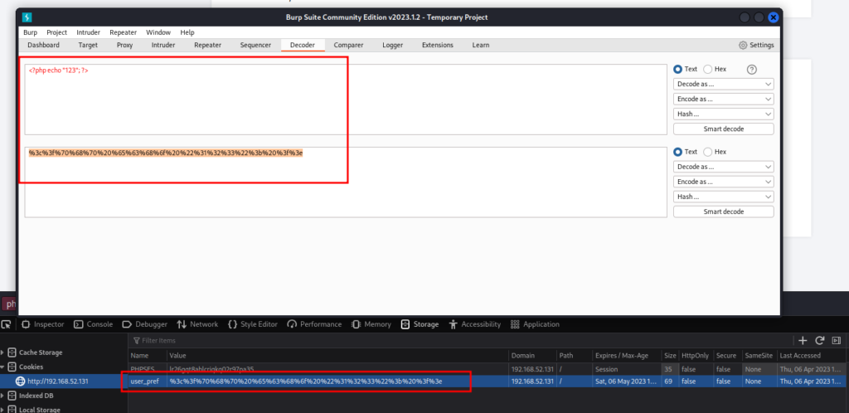Screen dimensions: 849x413
Task: Select http://192.168.52.131 under Cookies
Action: click(58, 381)
